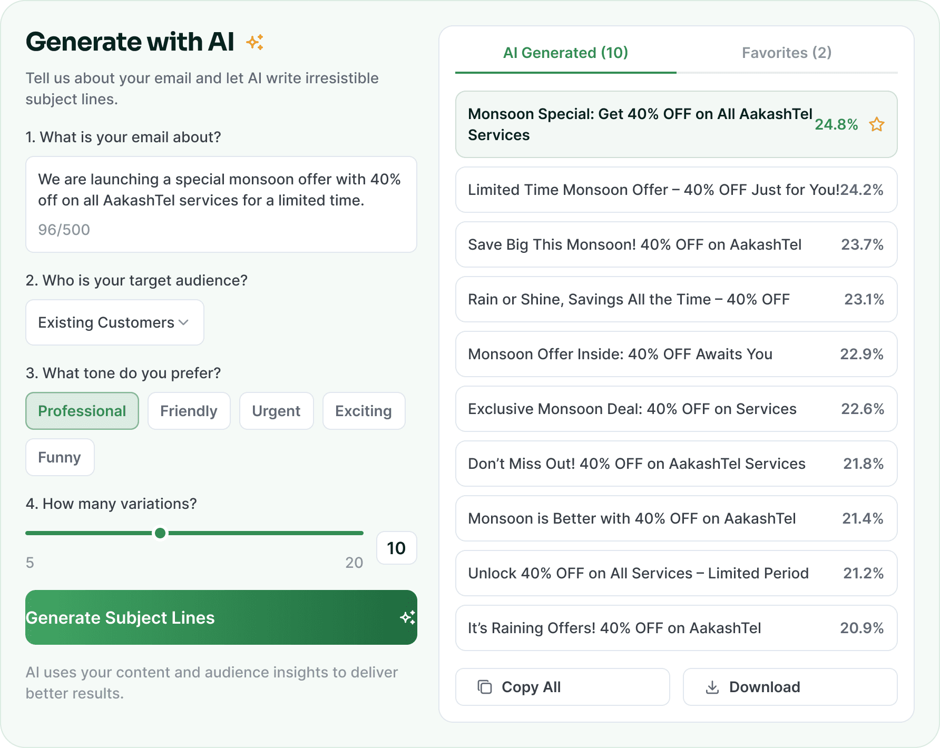Click the email description text area
This screenshot has width=940, height=748.
[x=221, y=204]
